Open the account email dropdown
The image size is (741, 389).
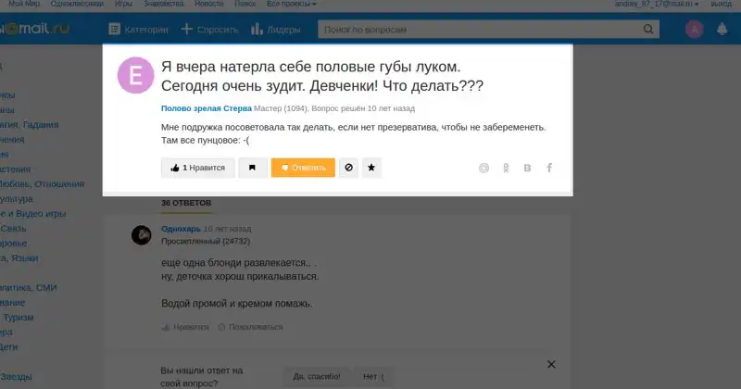[655, 5]
